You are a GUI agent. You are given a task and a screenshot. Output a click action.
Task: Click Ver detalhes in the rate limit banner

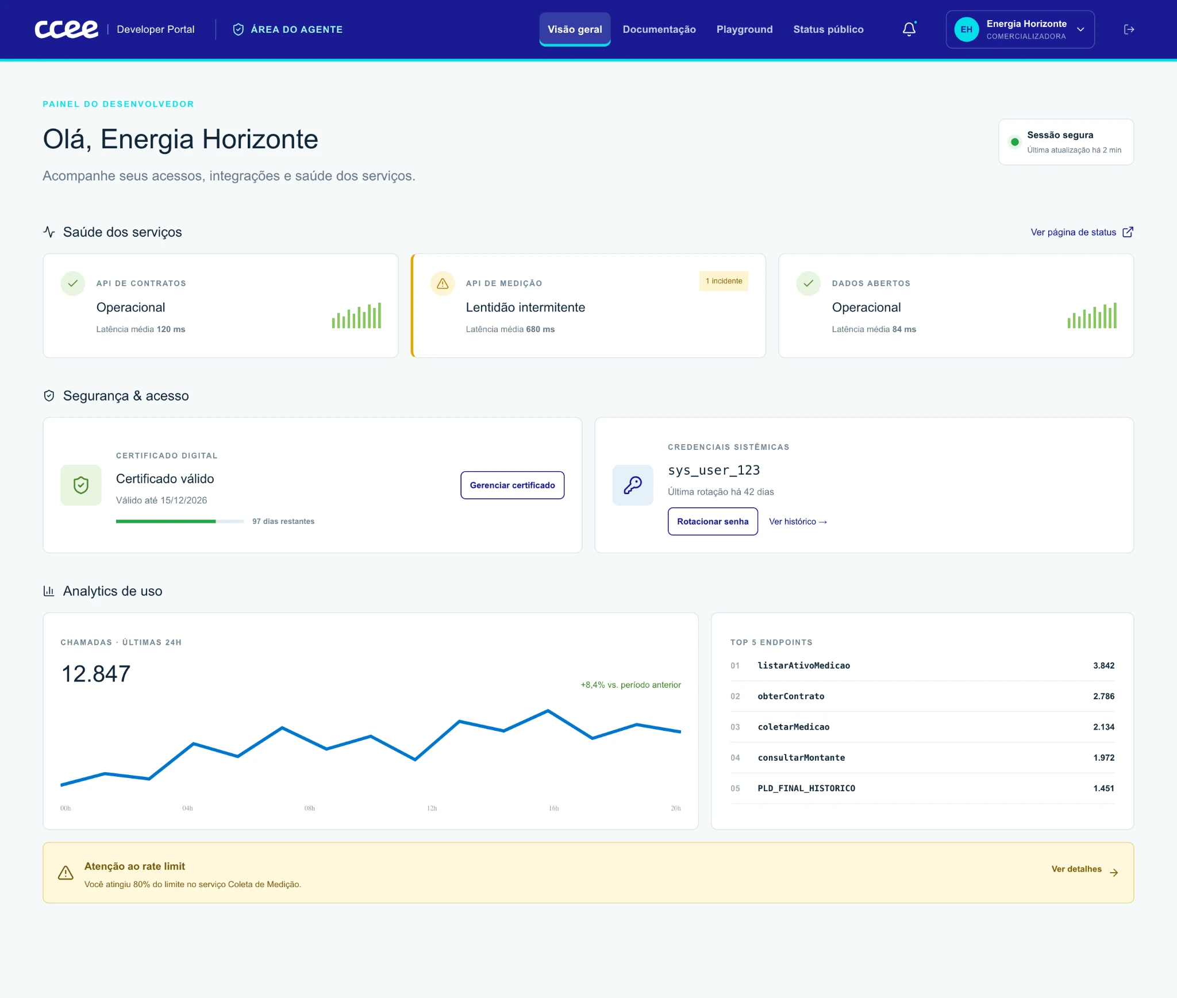click(x=1076, y=869)
